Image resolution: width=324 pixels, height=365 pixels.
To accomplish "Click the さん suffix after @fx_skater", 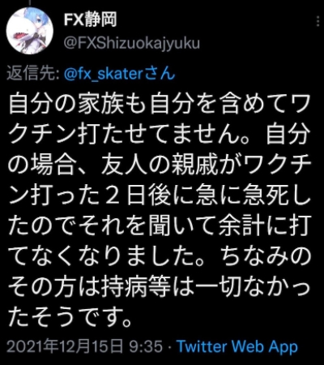I will click(x=160, y=74).
